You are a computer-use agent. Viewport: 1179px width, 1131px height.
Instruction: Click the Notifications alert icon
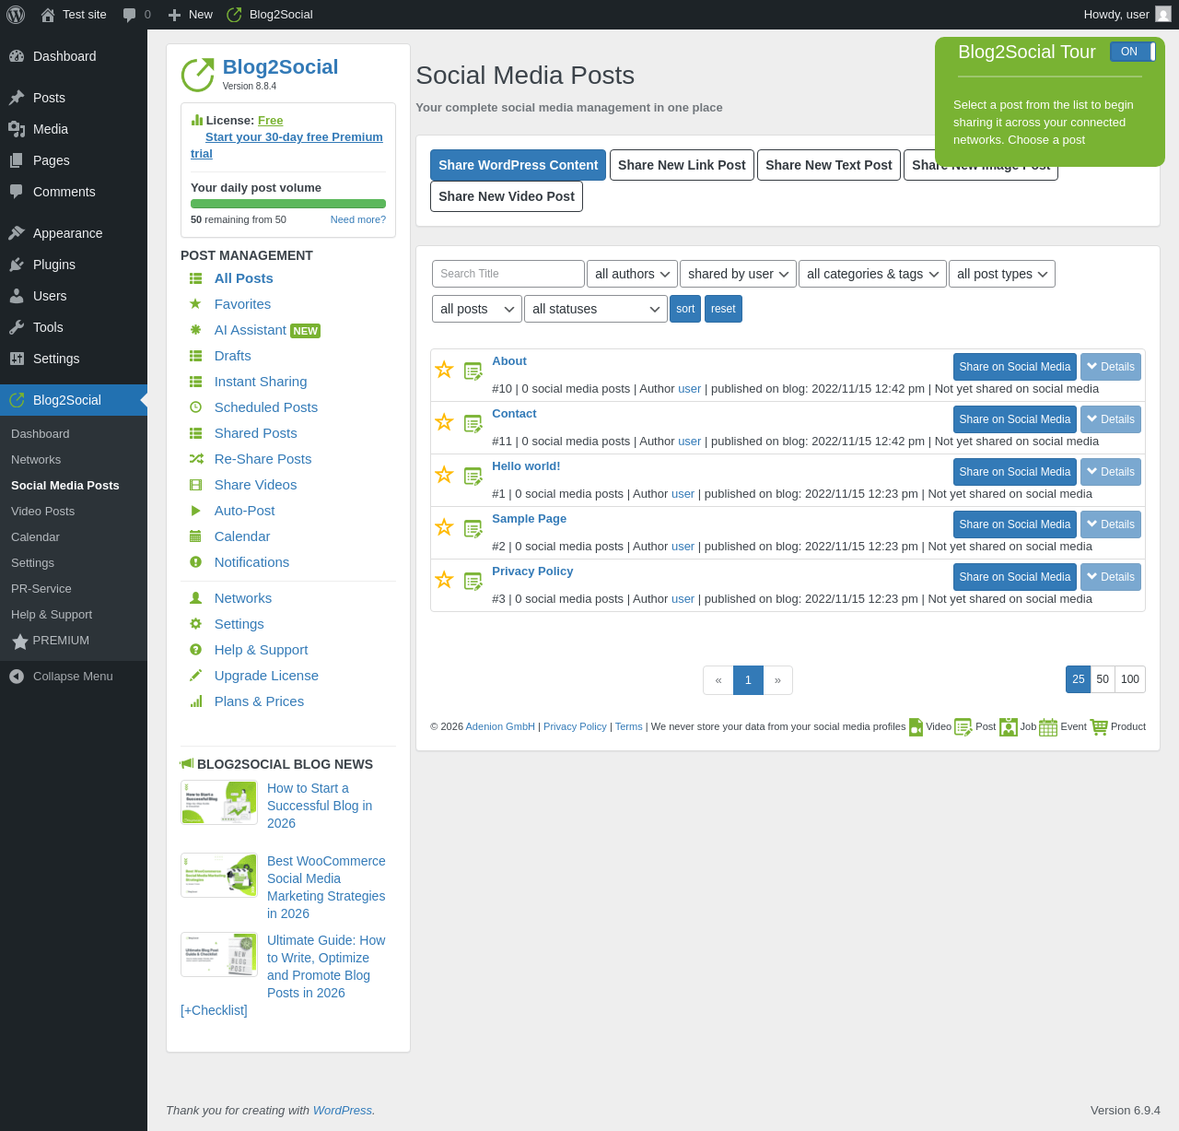point(195,562)
